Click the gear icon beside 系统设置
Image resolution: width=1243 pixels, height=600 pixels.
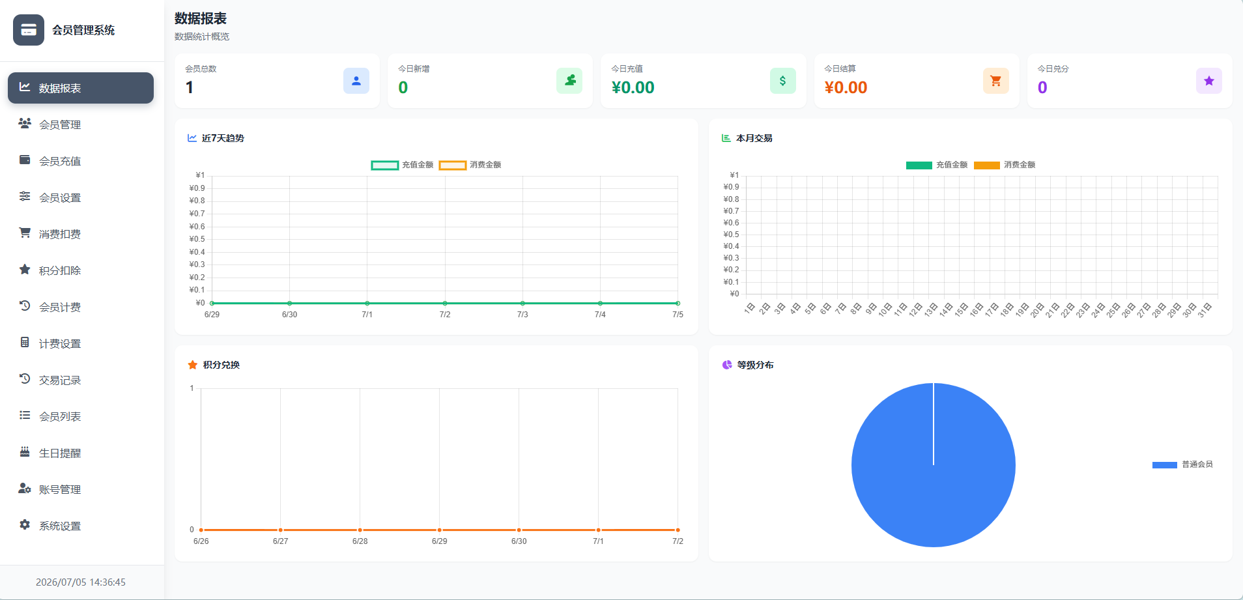25,524
